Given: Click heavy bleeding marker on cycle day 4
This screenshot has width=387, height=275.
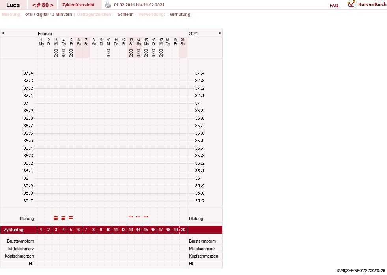Looking at the screenshot, I should point(64,218).
